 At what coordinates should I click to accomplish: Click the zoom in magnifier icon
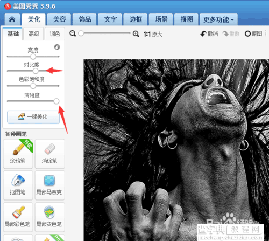[136, 33]
